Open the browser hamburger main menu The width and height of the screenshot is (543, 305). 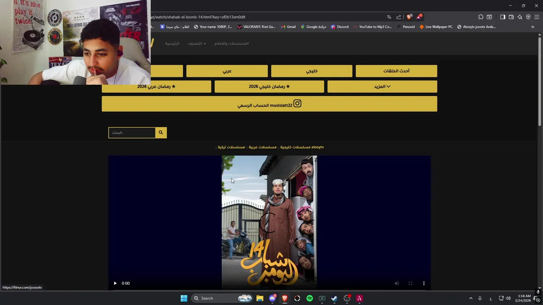click(x=537, y=17)
